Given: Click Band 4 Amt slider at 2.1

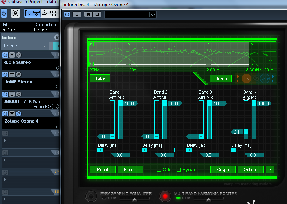Looking at the screenshot, I should tap(246, 132).
